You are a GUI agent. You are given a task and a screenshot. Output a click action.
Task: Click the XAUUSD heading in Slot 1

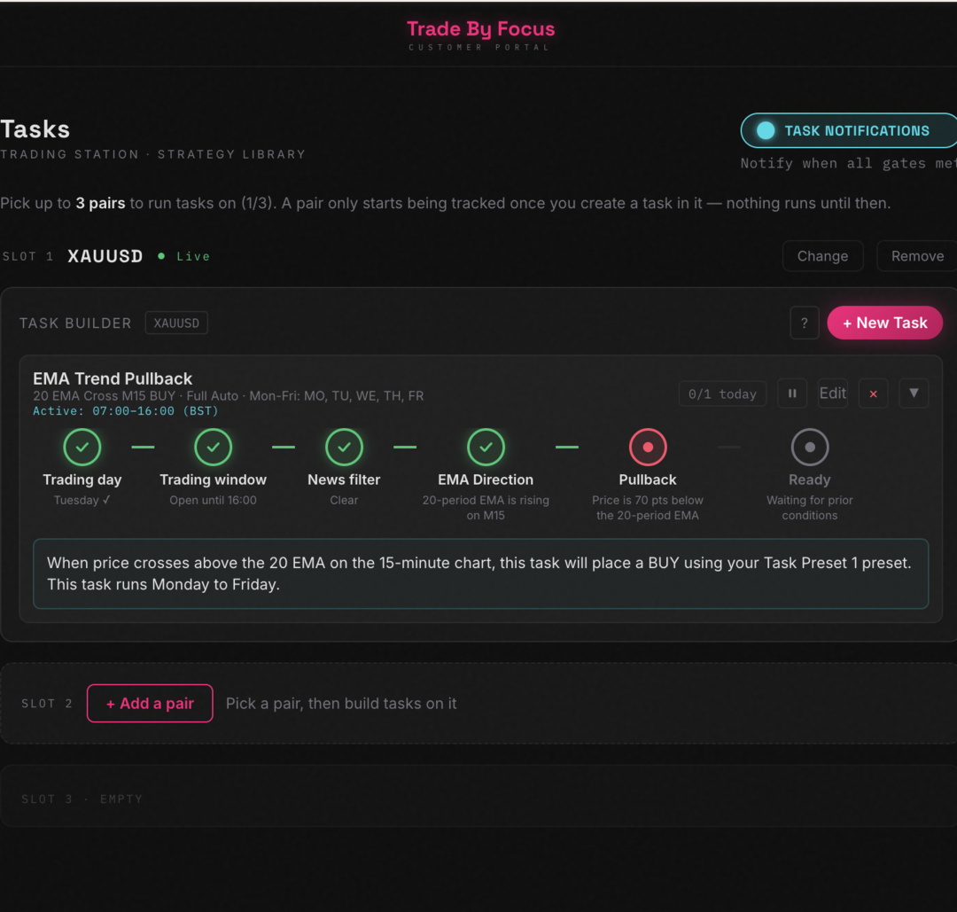[105, 256]
